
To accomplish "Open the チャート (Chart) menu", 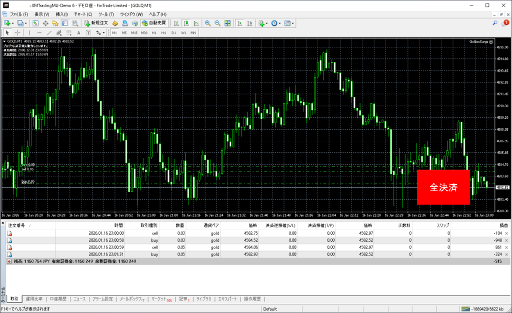I will [83, 14].
